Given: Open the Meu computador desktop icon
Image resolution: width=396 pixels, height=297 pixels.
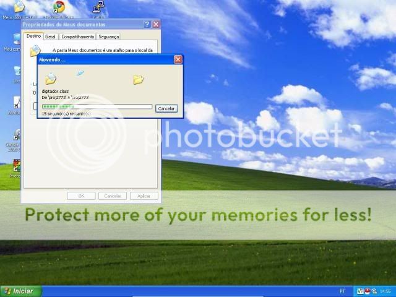Looking at the screenshot, I should coord(17,39).
